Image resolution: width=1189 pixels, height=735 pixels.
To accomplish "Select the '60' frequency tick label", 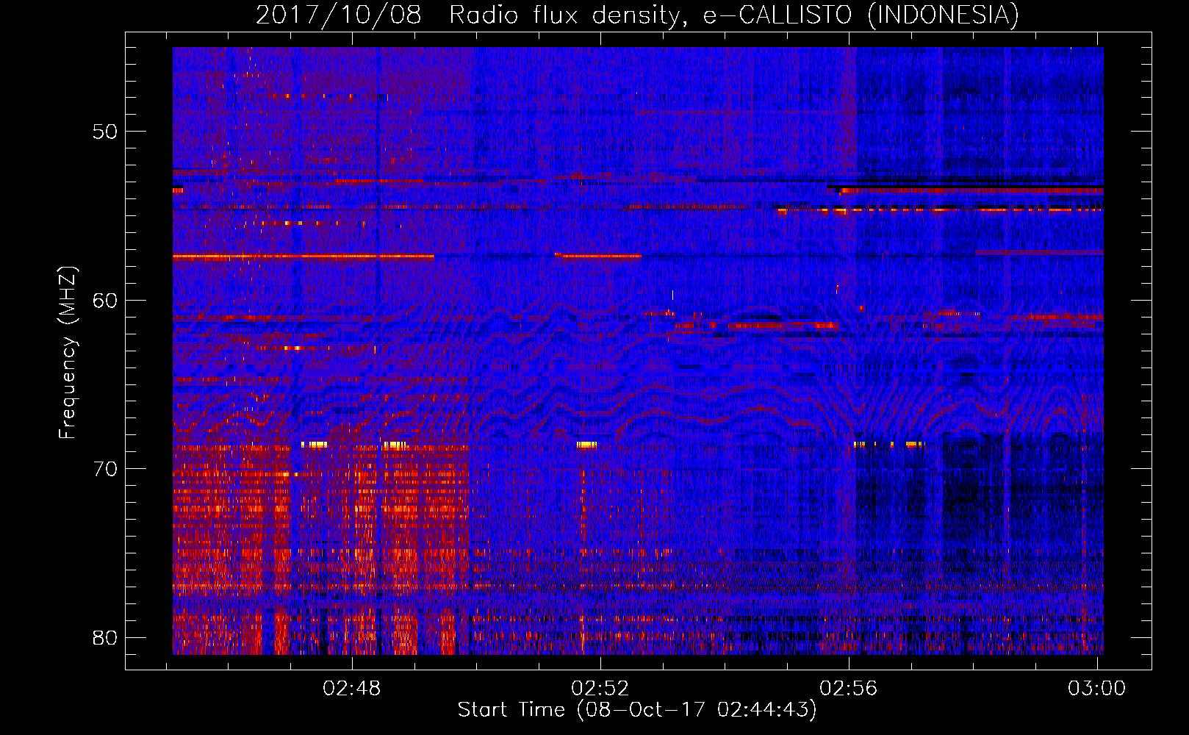I will pyautogui.click(x=105, y=300).
